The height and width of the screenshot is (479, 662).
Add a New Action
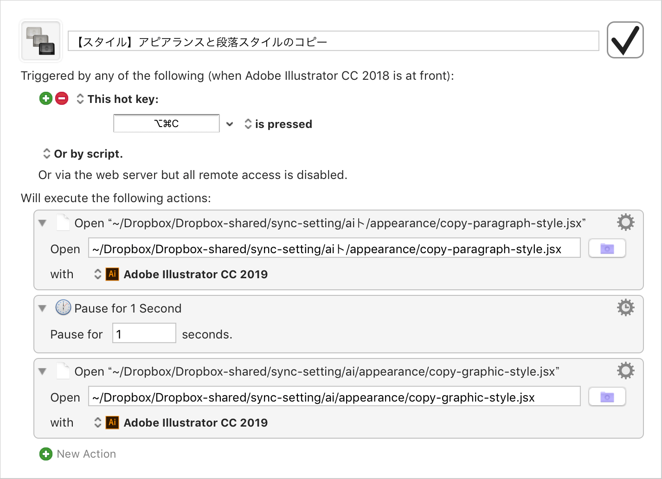click(78, 454)
